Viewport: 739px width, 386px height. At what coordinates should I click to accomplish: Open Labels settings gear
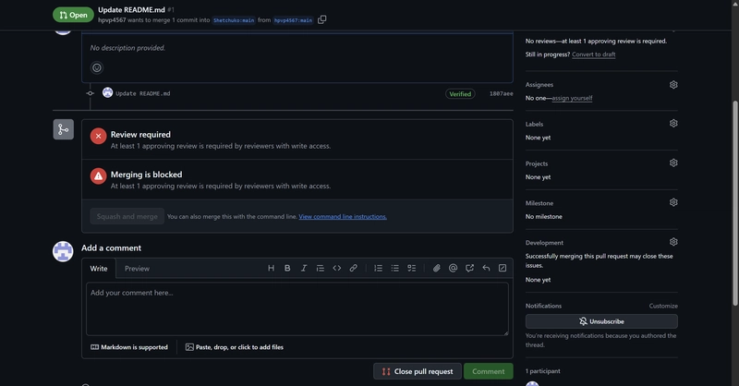673,124
